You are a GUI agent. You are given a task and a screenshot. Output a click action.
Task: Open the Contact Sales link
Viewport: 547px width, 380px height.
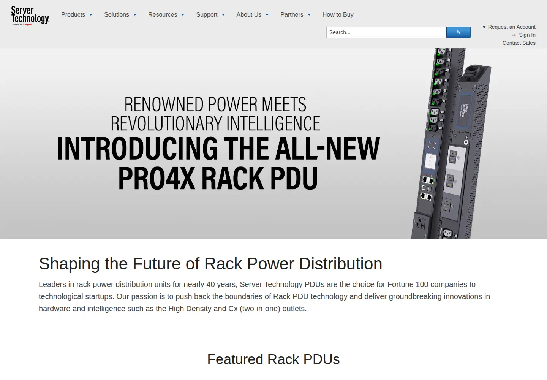pyautogui.click(x=519, y=43)
